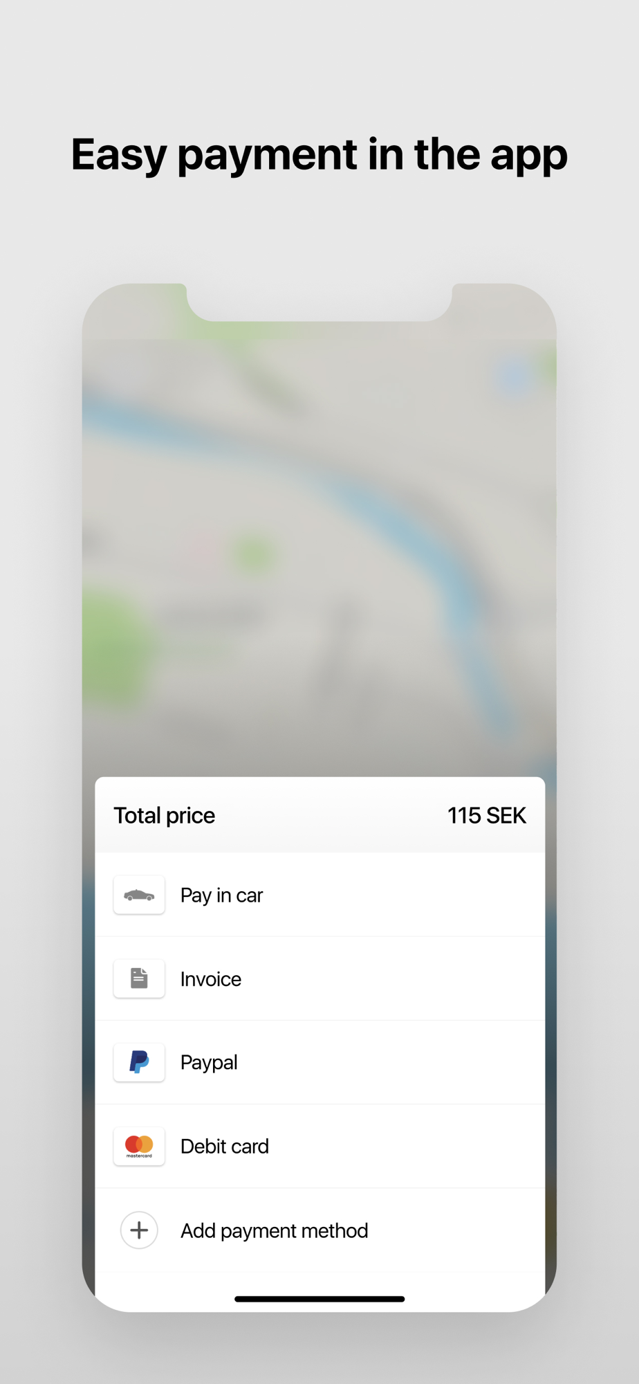Tap the Easy payment in the app headline

pos(319,154)
